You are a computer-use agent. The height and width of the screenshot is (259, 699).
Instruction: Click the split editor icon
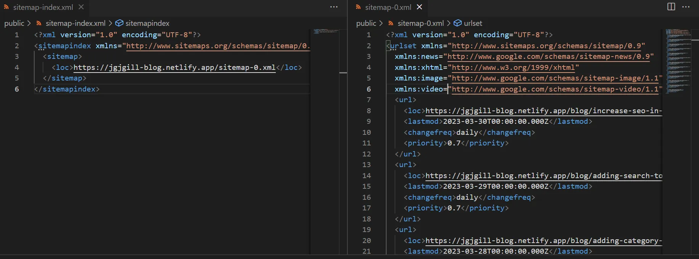[x=671, y=7]
